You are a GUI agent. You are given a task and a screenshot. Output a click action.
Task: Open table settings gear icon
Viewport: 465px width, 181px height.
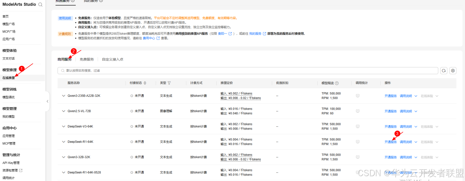[x=453, y=71]
